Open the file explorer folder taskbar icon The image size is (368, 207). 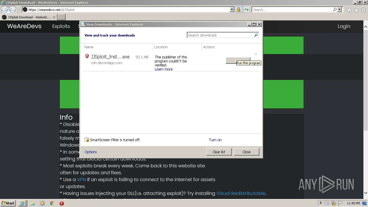(x=32, y=203)
